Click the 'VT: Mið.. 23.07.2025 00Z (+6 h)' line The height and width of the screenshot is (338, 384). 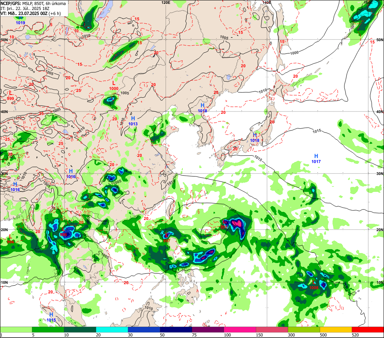[x=31, y=13]
